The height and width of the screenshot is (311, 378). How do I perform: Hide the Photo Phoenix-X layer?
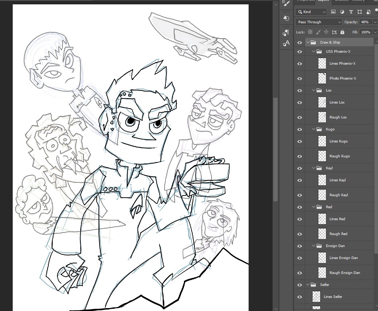click(x=299, y=78)
